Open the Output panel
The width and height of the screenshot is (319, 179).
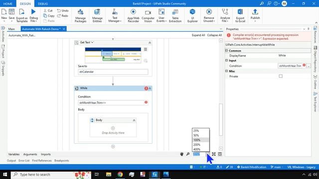pyautogui.click(x=11, y=161)
